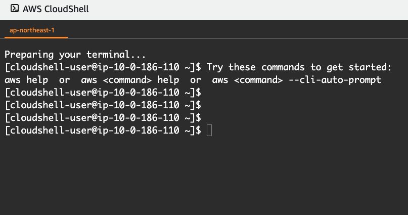The width and height of the screenshot is (408, 215).
Task: Focus the empty terminal area below prompts
Action: click(x=204, y=176)
